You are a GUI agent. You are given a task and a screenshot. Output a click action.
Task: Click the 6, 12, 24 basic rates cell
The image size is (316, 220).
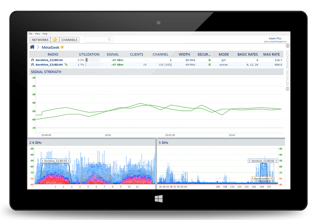[252, 65]
